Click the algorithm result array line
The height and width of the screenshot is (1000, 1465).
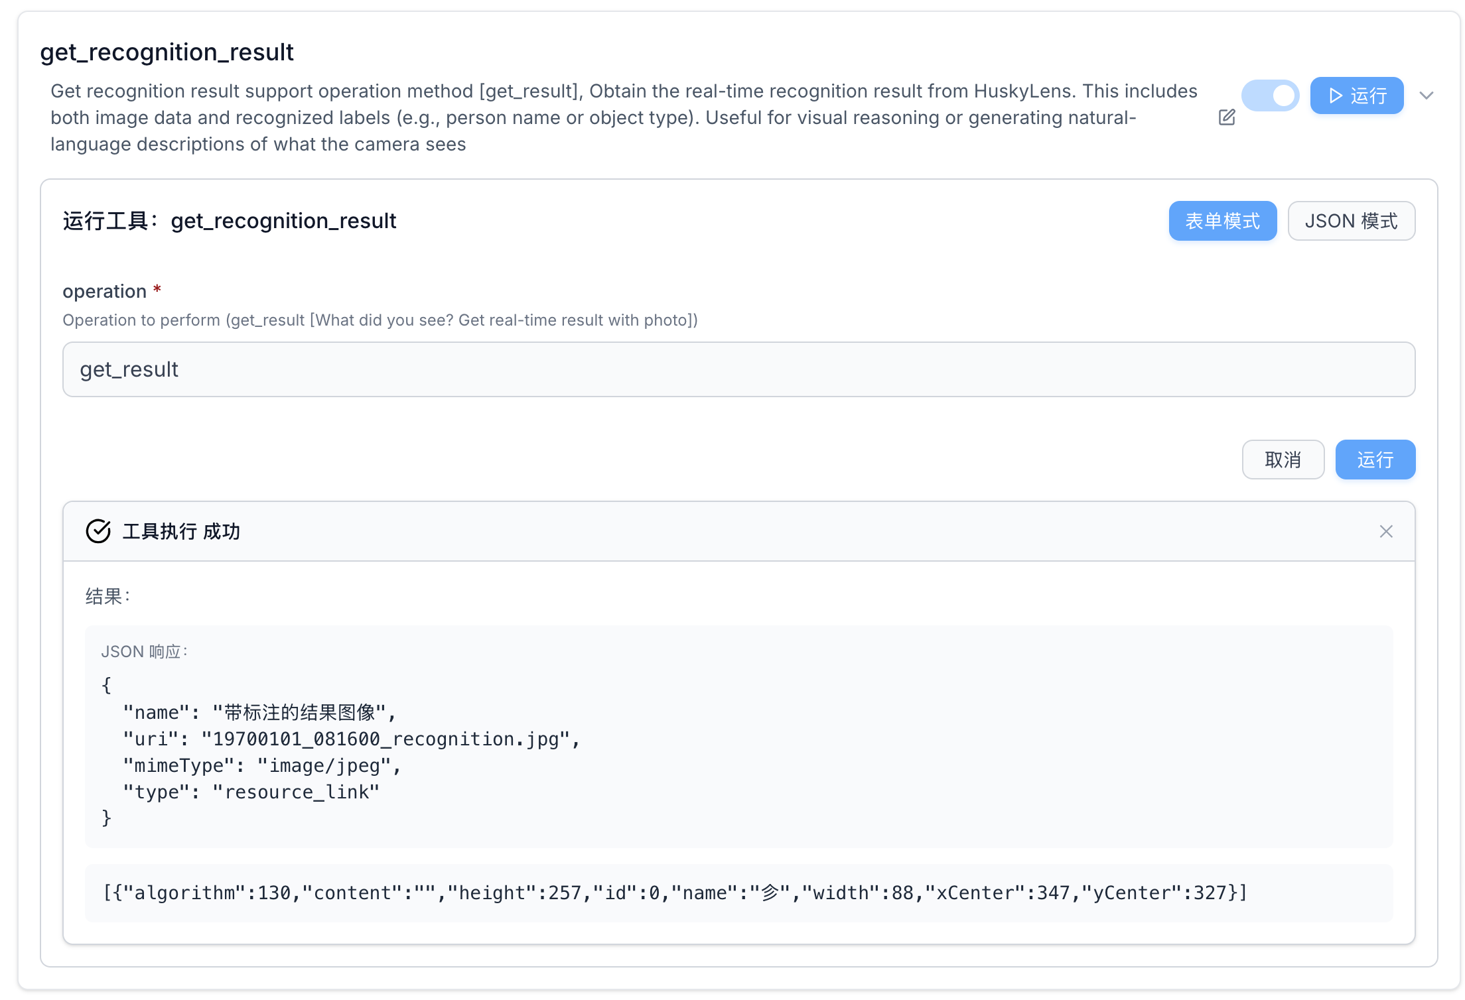coord(675,893)
